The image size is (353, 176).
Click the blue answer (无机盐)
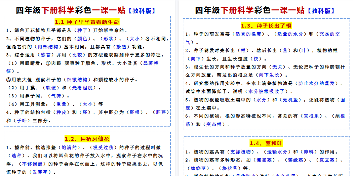289,100
